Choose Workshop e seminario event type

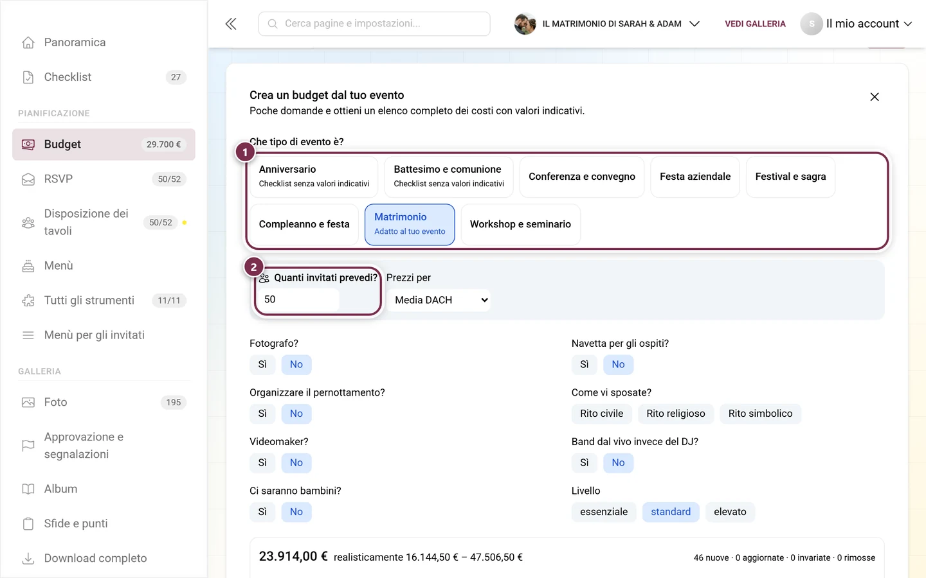tap(521, 225)
